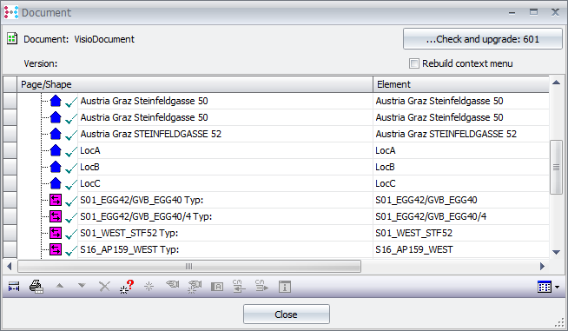568x331 pixels.
Task: Enable the Rebuild context menu checkbox
Action: tap(414, 63)
